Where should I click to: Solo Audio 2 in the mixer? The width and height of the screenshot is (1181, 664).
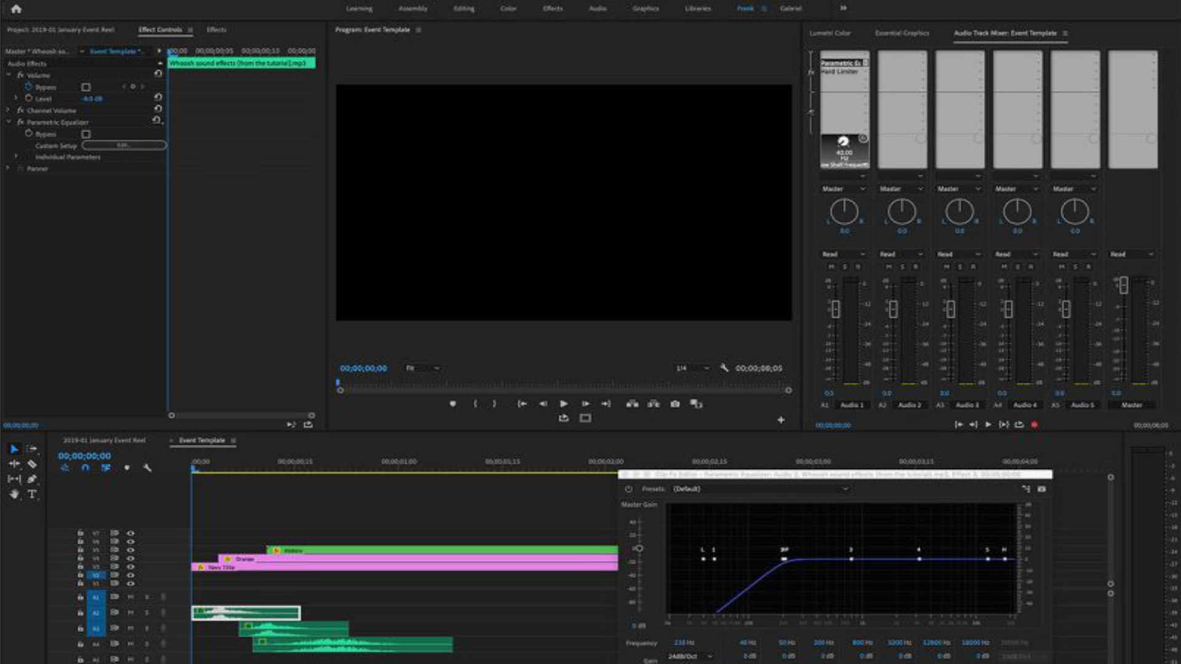pyautogui.click(x=902, y=267)
